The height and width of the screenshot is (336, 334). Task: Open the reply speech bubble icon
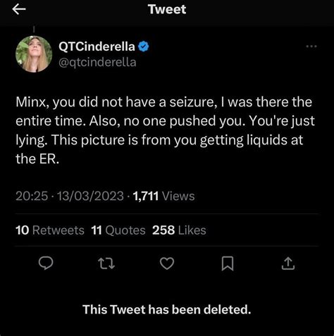click(x=46, y=263)
